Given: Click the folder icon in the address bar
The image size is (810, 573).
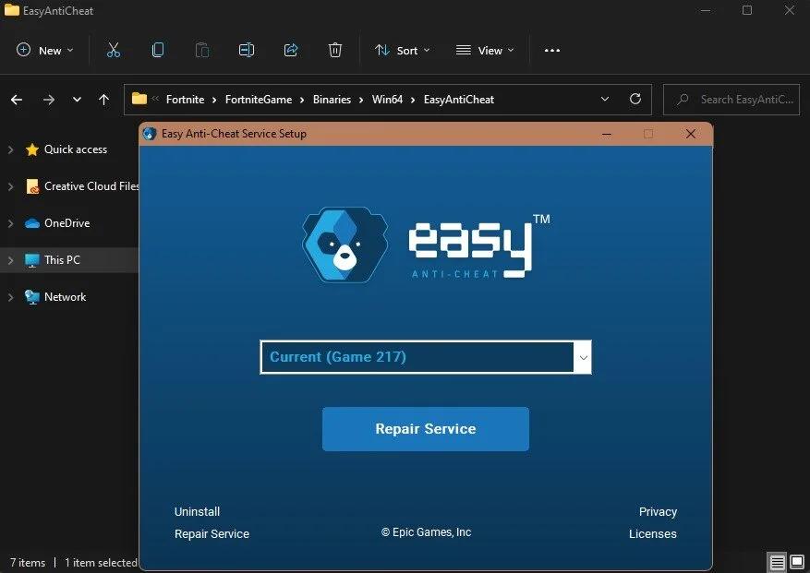Looking at the screenshot, I should (x=139, y=98).
